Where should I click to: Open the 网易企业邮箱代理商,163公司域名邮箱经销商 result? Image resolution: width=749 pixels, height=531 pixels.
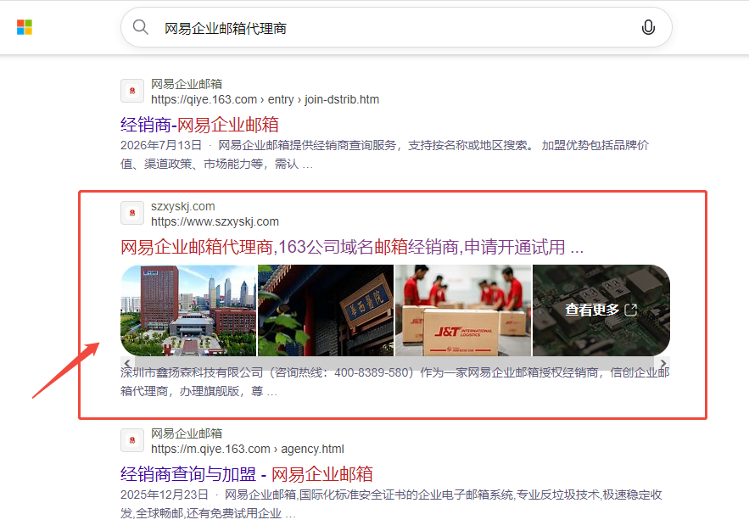coord(351,248)
